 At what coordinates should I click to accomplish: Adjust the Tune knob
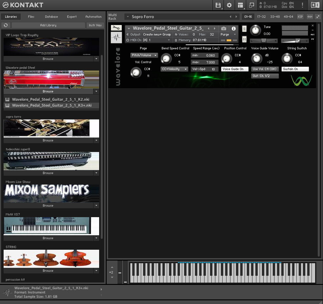pyautogui.click(x=255, y=30)
